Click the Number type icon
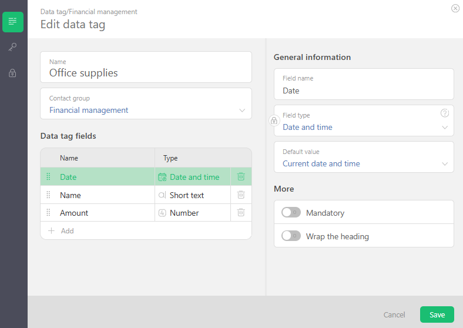 click(162, 213)
